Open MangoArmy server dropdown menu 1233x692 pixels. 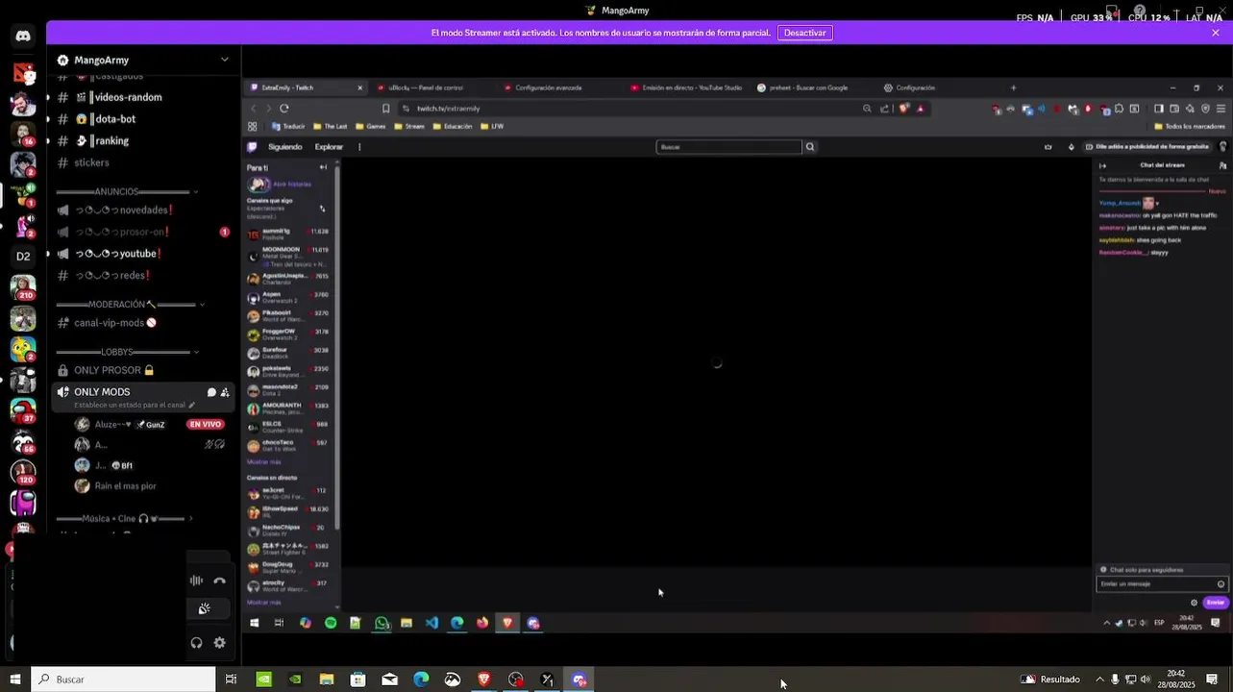[x=225, y=60]
